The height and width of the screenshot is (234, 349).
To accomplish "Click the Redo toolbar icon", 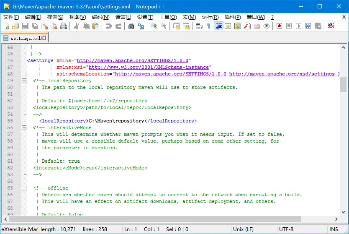I will [x=118, y=26].
